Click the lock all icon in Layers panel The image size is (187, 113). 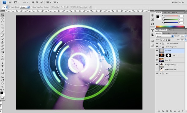coord(169,40)
